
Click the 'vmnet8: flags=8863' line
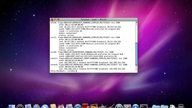89,65
